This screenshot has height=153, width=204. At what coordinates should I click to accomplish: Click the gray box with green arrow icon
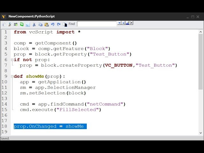click(x=16, y=24)
